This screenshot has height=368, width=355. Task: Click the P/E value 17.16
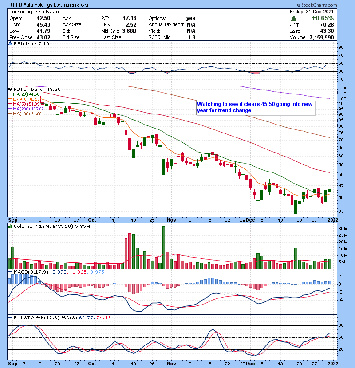(x=130, y=18)
